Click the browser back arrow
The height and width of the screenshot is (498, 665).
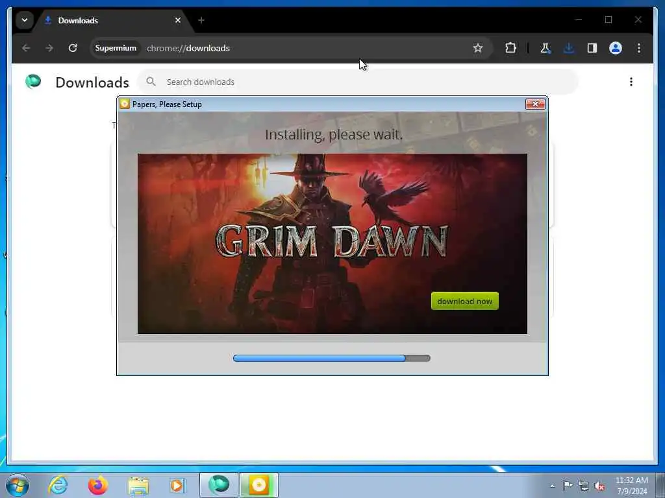26,48
